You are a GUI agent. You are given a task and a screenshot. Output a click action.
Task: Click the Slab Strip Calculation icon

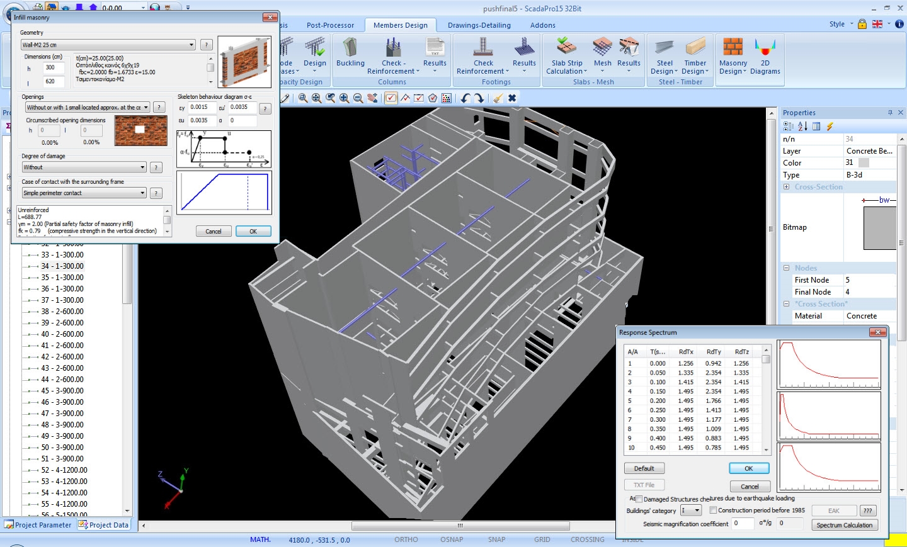coord(566,55)
